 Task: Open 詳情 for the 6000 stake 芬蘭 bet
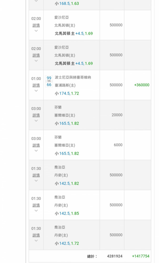click(x=36, y=145)
